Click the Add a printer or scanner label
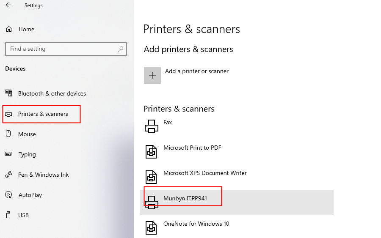Image resolution: width=381 pixels, height=238 pixels. (x=197, y=71)
